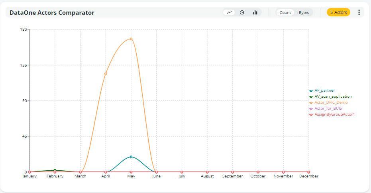Toggle AF_partner series in legend
371x193 pixels.
[324, 91]
